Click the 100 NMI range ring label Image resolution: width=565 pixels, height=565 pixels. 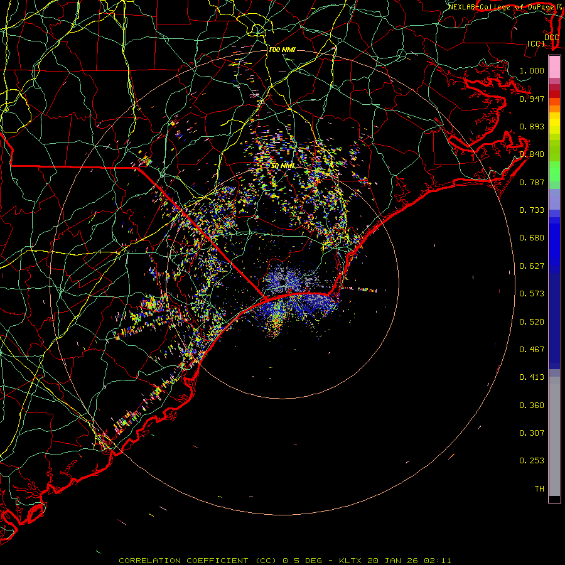tap(282, 50)
